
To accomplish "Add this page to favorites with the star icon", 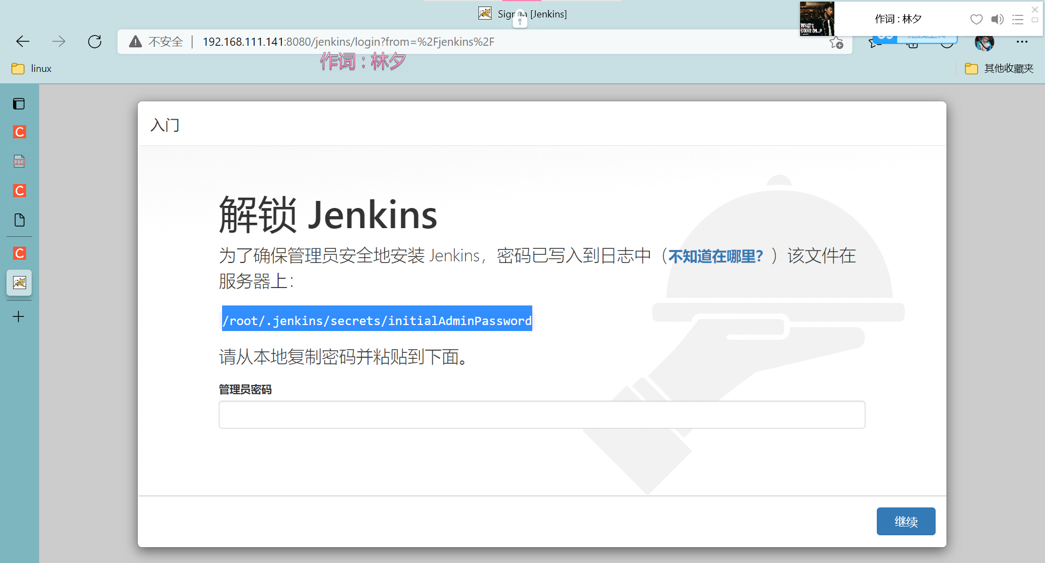I will (837, 42).
